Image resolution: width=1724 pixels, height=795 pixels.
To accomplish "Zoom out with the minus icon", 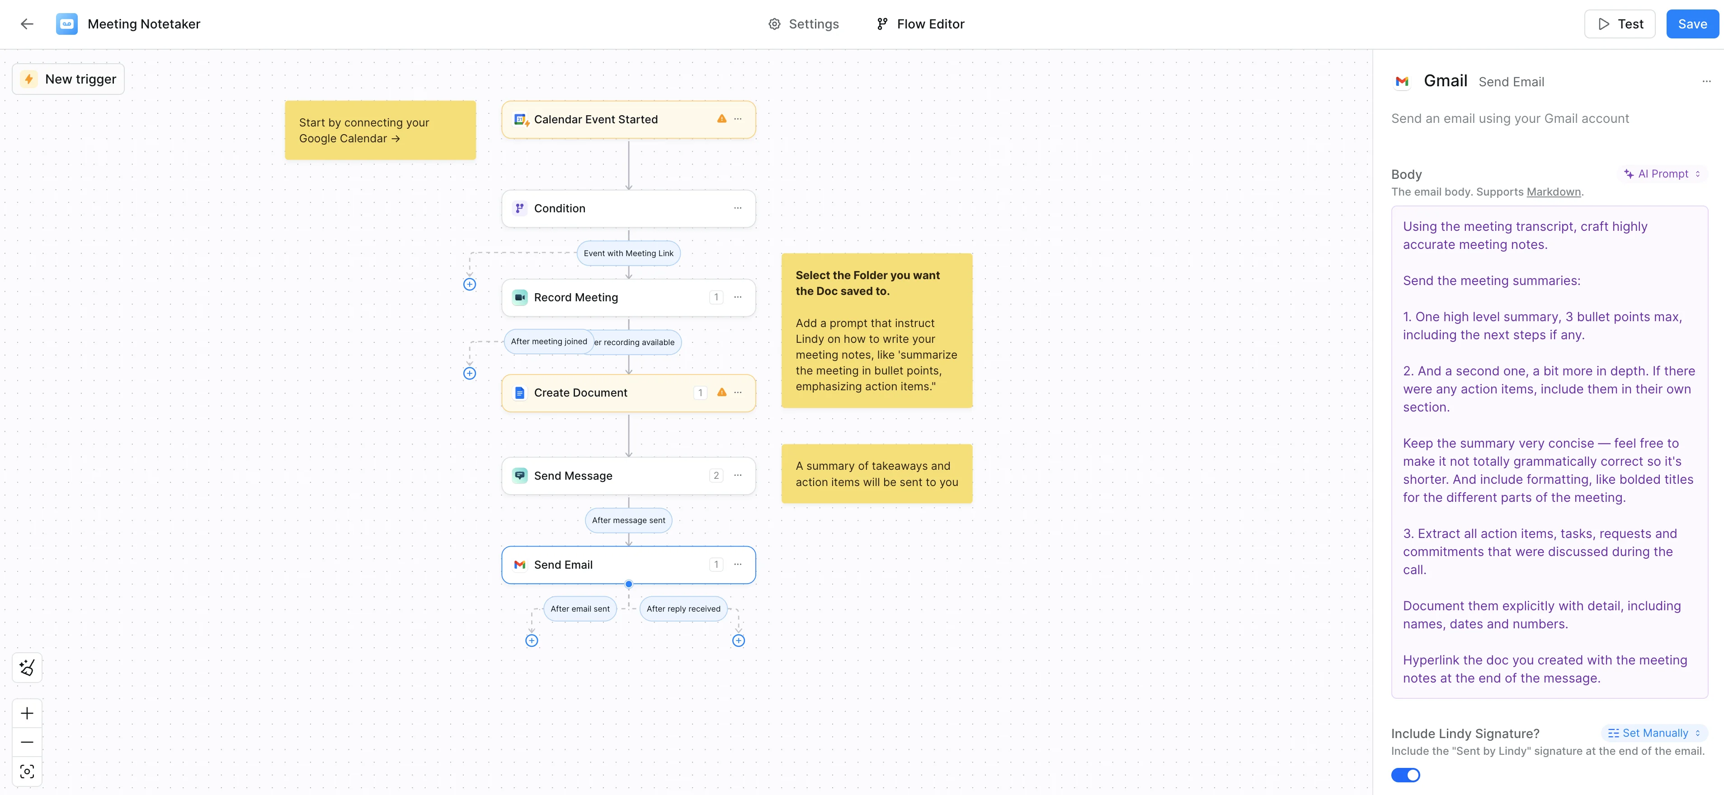I will coord(27,742).
